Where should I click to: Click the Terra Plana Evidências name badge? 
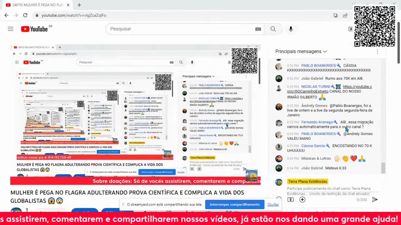point(308,182)
